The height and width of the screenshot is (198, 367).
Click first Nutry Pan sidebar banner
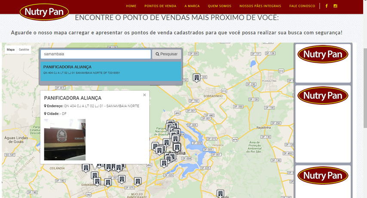(x=323, y=63)
